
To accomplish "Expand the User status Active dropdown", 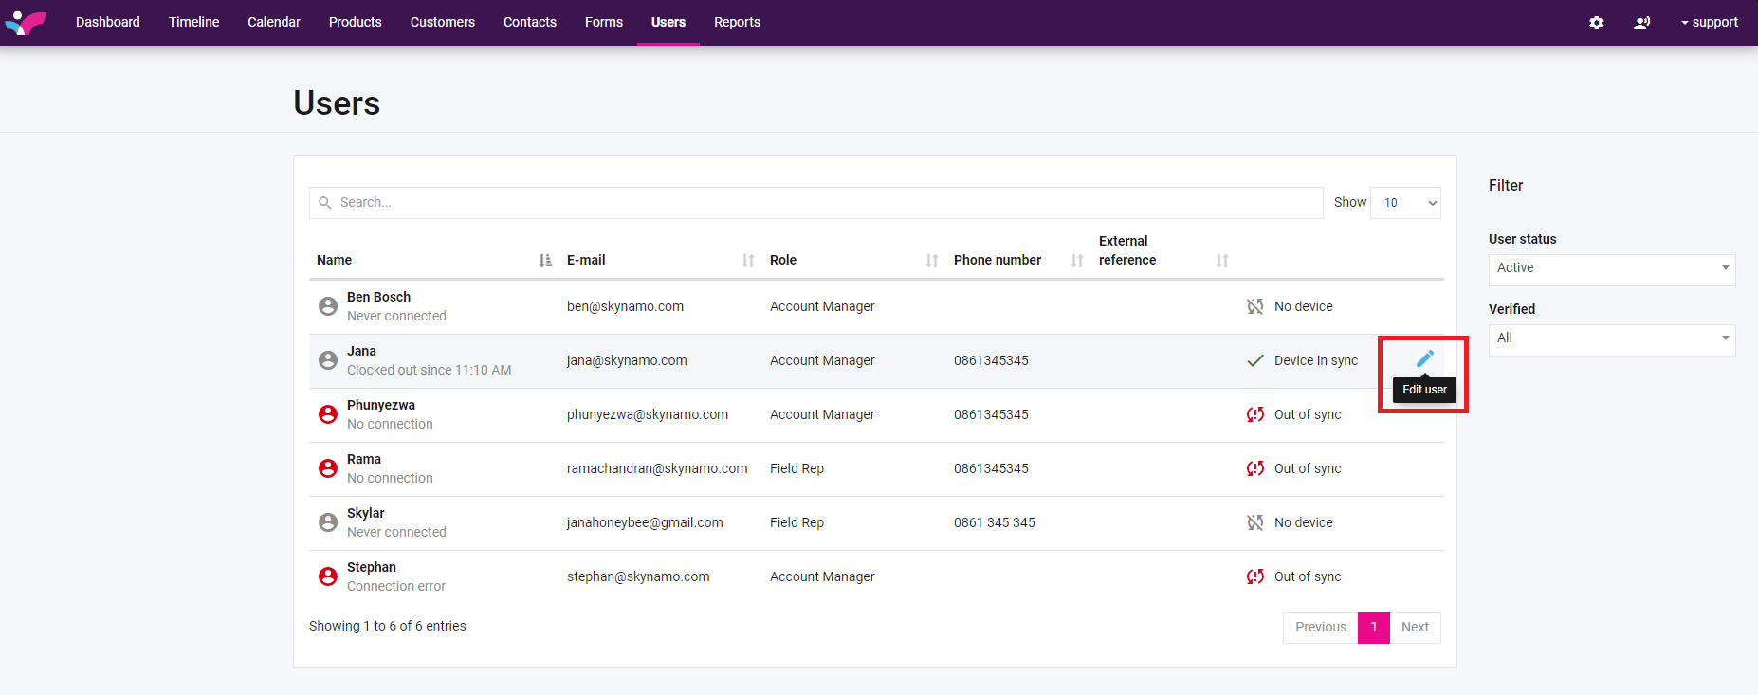I will (x=1611, y=269).
